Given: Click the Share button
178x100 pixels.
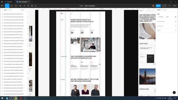Looking at the screenshot, I should tap(158, 6).
